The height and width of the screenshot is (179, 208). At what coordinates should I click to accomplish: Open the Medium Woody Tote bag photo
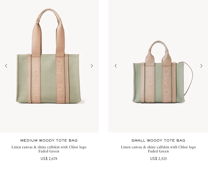49,66
